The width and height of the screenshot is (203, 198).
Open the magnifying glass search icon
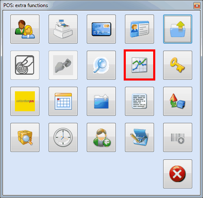click(101, 65)
